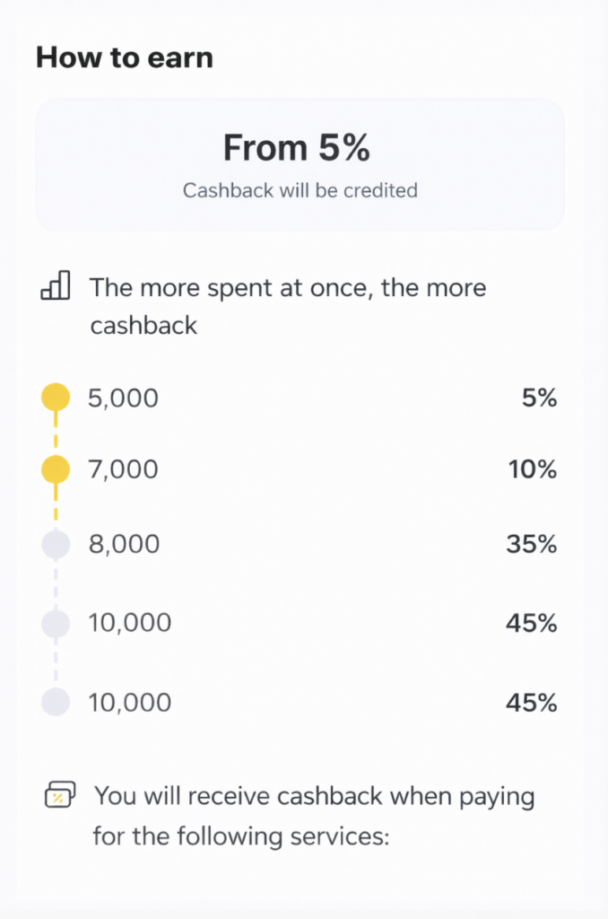Screen dimensions: 608x919
Task: Select the yellow dot for 7,000 tier
Action: pyautogui.click(x=56, y=469)
